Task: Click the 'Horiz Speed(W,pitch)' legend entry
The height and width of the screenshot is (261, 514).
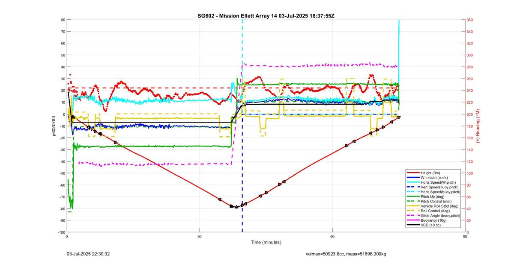Action: pos(433,182)
